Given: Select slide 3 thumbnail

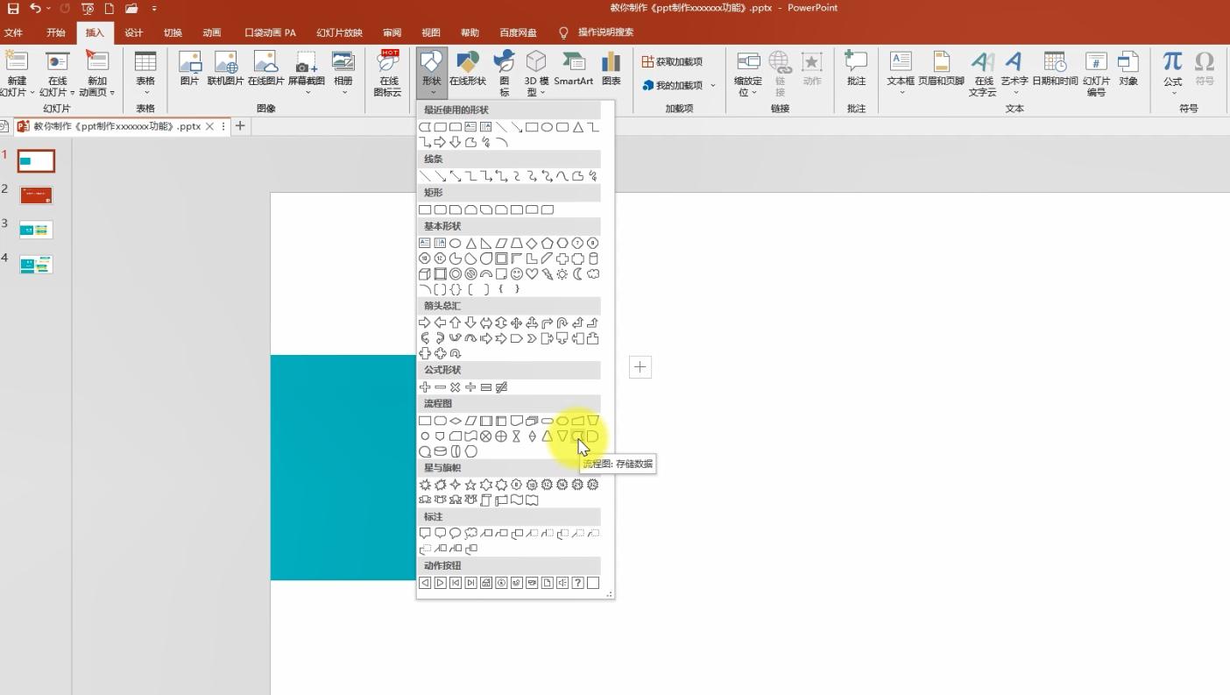Looking at the screenshot, I should click(x=36, y=230).
